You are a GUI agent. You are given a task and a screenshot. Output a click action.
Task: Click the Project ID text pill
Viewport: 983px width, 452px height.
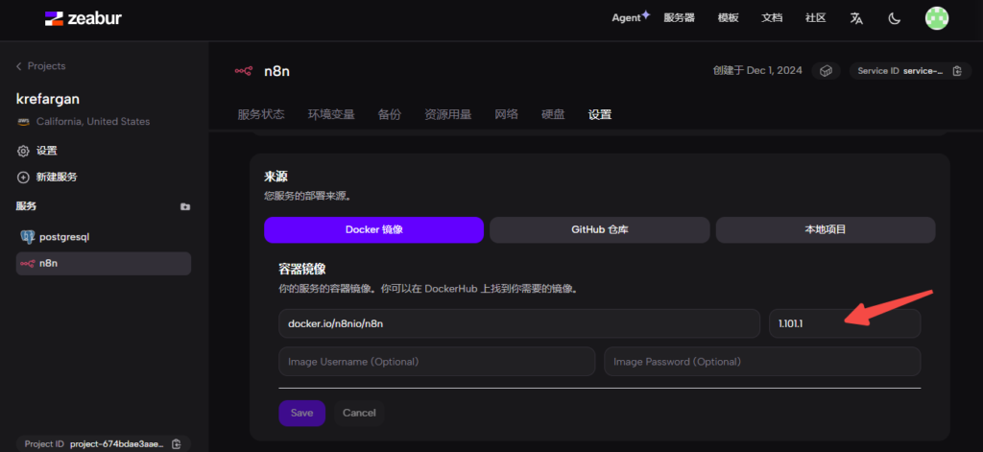click(104, 444)
